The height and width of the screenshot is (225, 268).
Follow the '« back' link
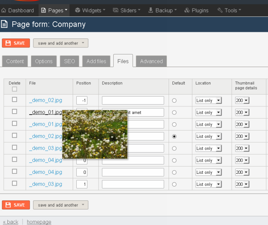click(x=11, y=222)
